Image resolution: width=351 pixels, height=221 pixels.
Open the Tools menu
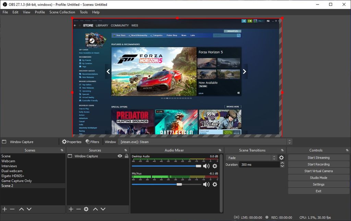coord(83,12)
